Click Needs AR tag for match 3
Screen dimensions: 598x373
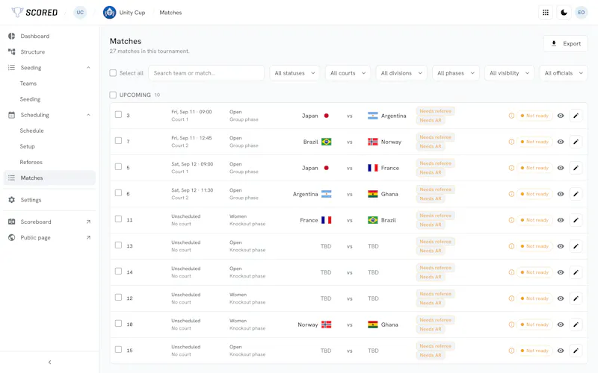coord(431,120)
